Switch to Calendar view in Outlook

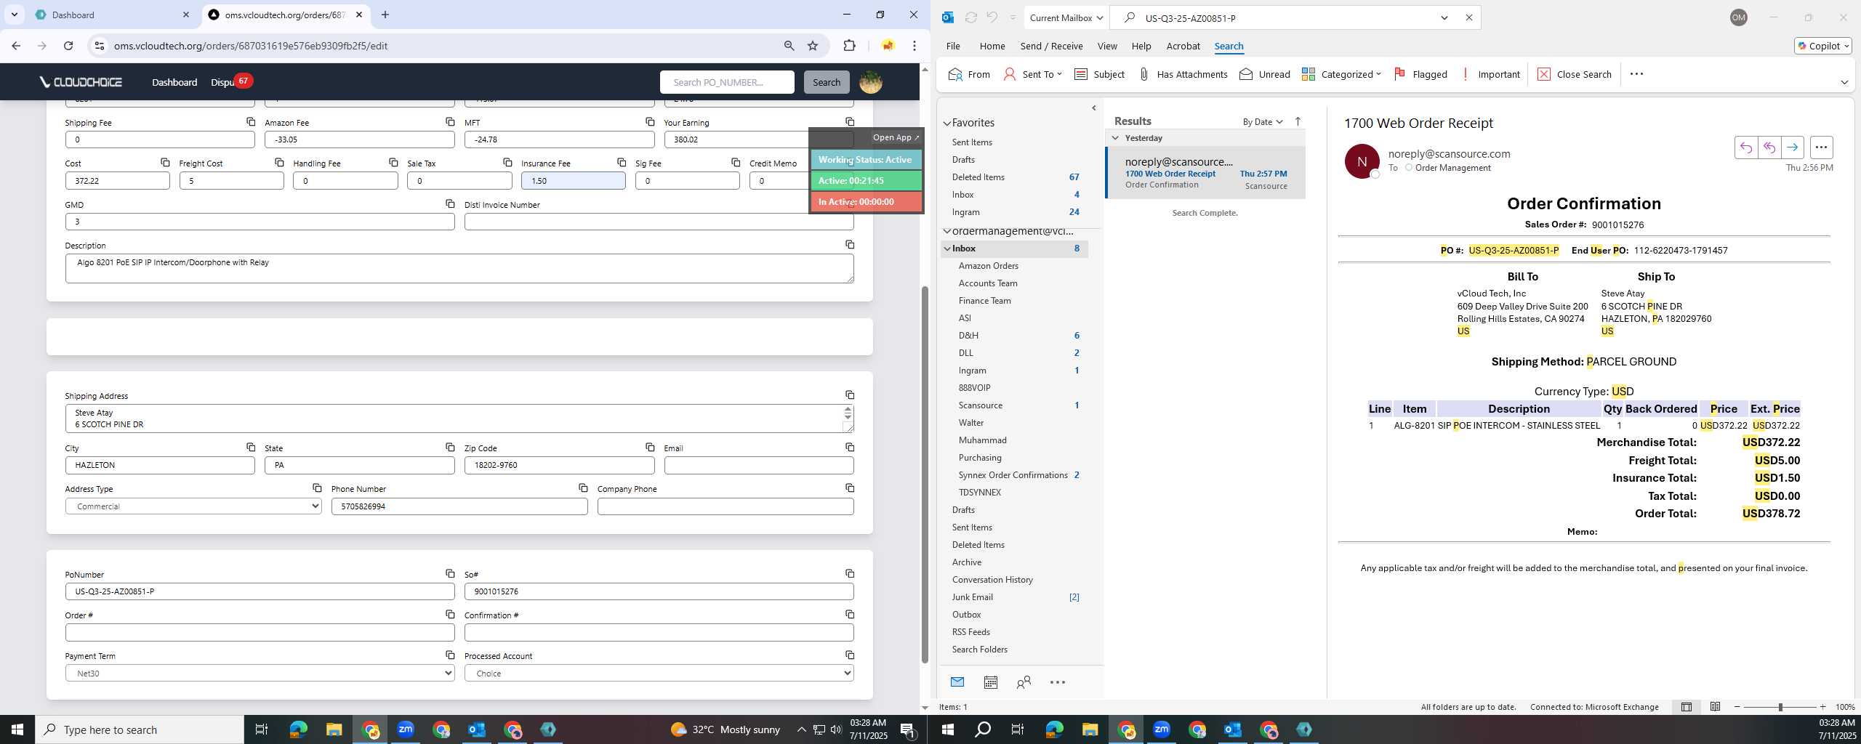click(x=990, y=682)
